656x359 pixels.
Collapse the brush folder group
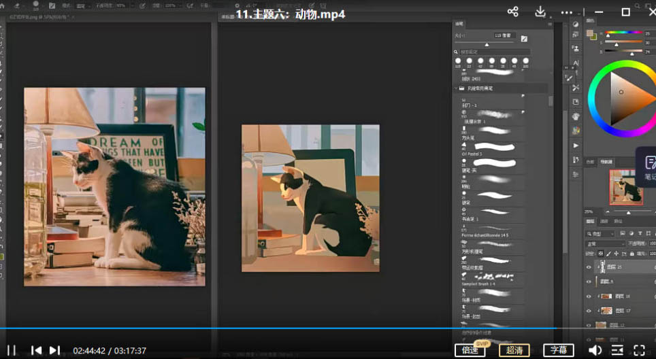pos(456,88)
